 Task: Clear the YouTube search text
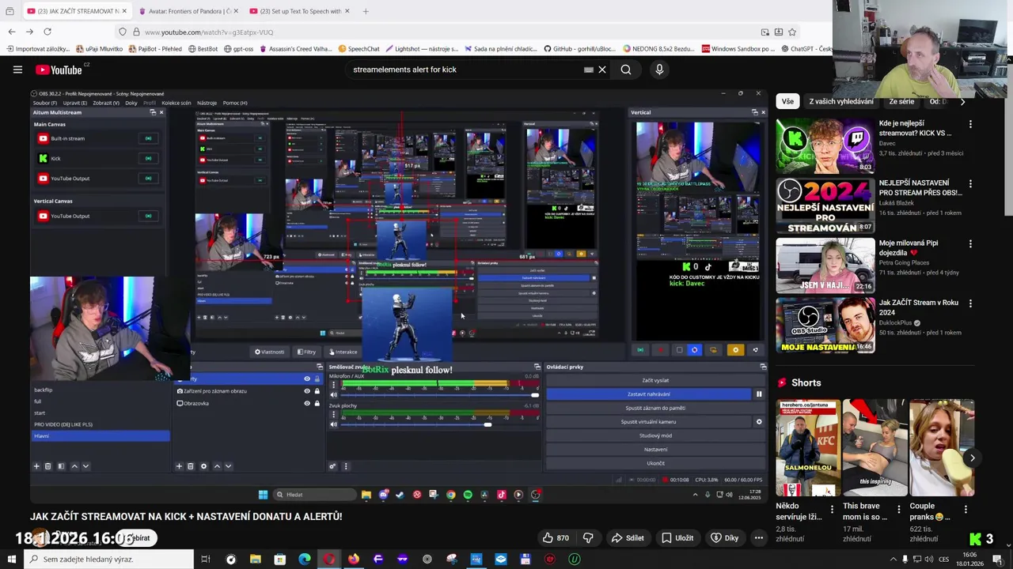pyautogui.click(x=602, y=70)
